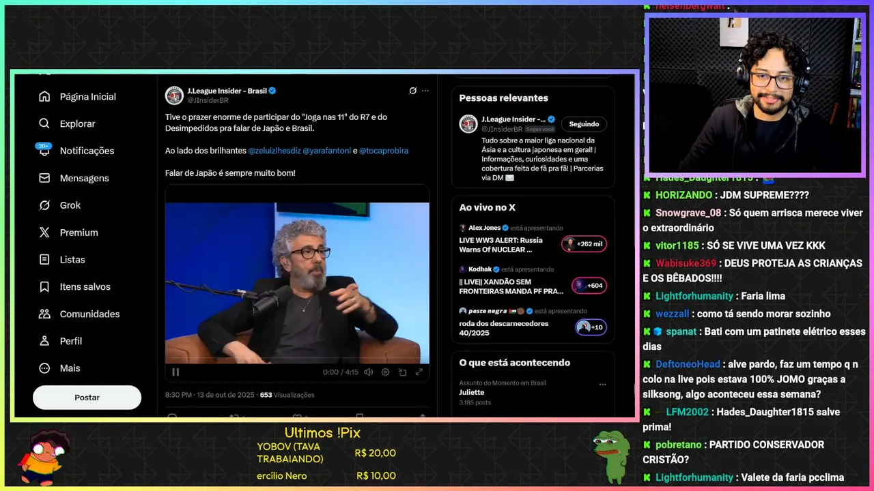Select Itens salvos menu label
The height and width of the screenshot is (491, 874).
click(85, 287)
